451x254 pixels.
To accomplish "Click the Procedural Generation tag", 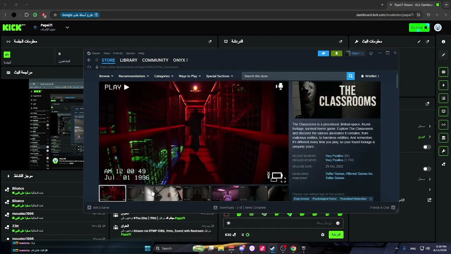I will [353, 199].
